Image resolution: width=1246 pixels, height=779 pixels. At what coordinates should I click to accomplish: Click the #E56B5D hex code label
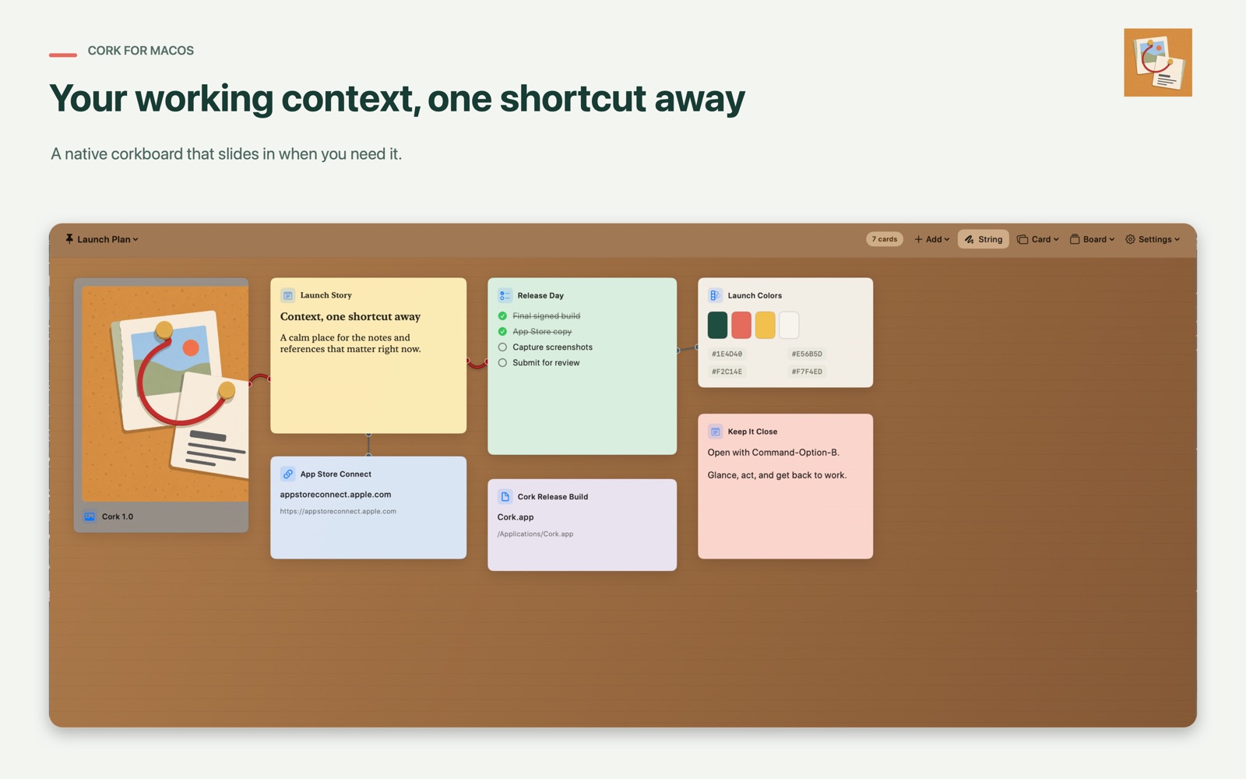807,354
